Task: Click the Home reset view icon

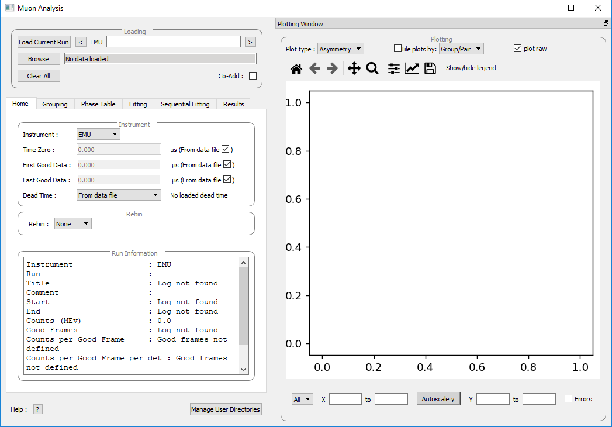Action: point(296,68)
